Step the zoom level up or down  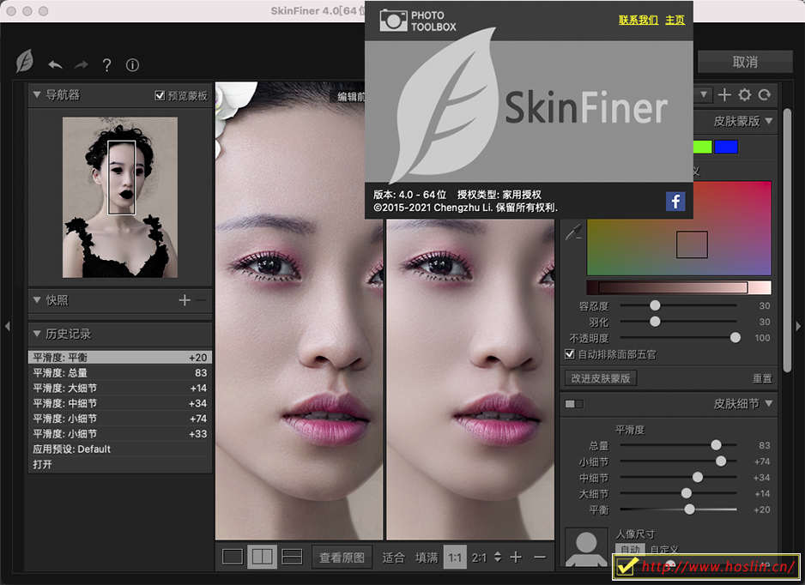497,557
